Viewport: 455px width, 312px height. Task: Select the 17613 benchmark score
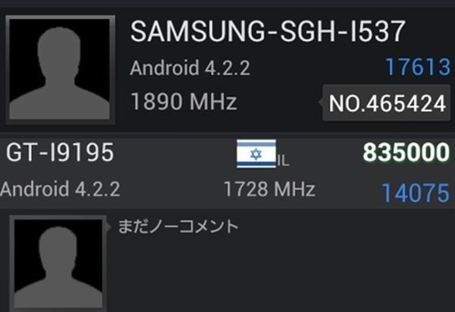[x=418, y=67]
